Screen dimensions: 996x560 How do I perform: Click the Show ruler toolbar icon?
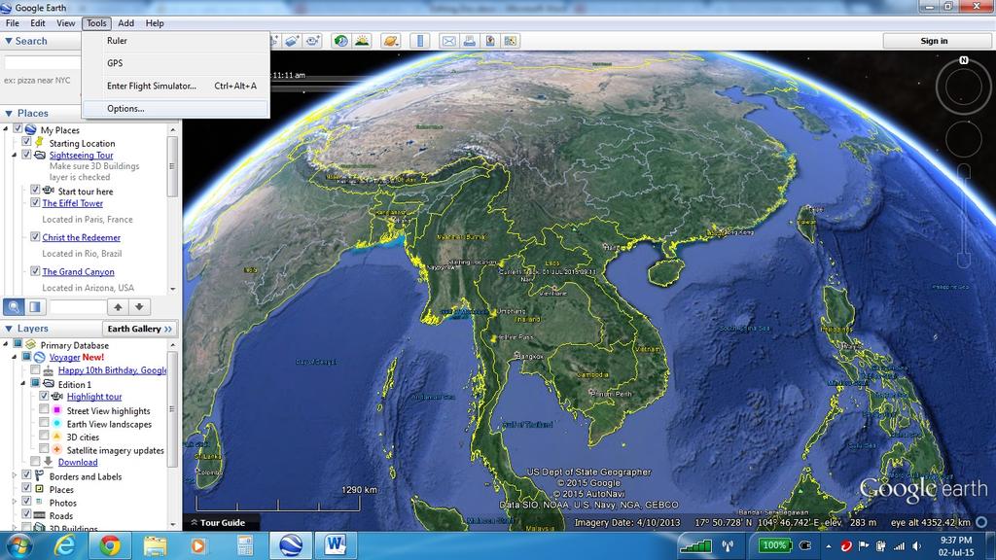pyautogui.click(x=420, y=41)
